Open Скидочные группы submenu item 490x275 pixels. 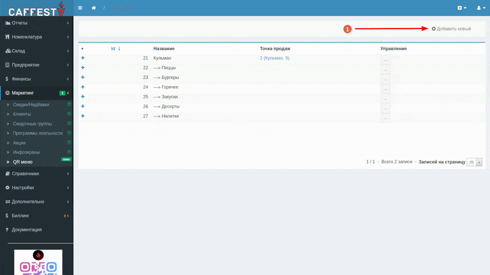pos(32,124)
